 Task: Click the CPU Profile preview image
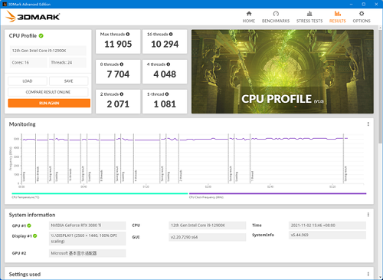point(283,71)
